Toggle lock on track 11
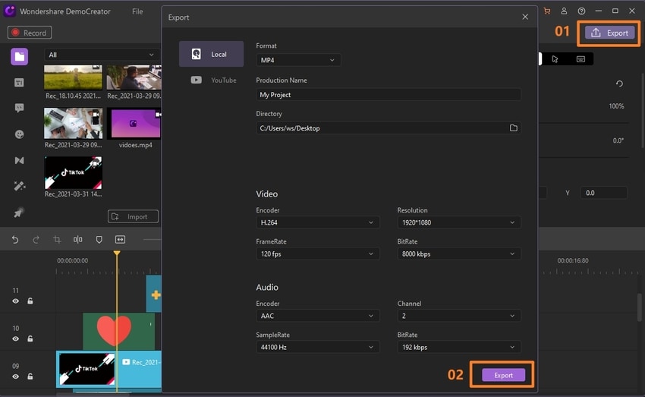This screenshot has height=397, width=645. [30, 301]
